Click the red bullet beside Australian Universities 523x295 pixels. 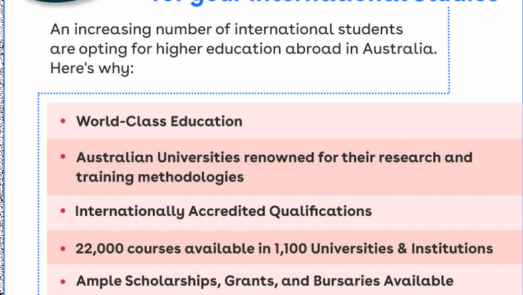pos(62,157)
